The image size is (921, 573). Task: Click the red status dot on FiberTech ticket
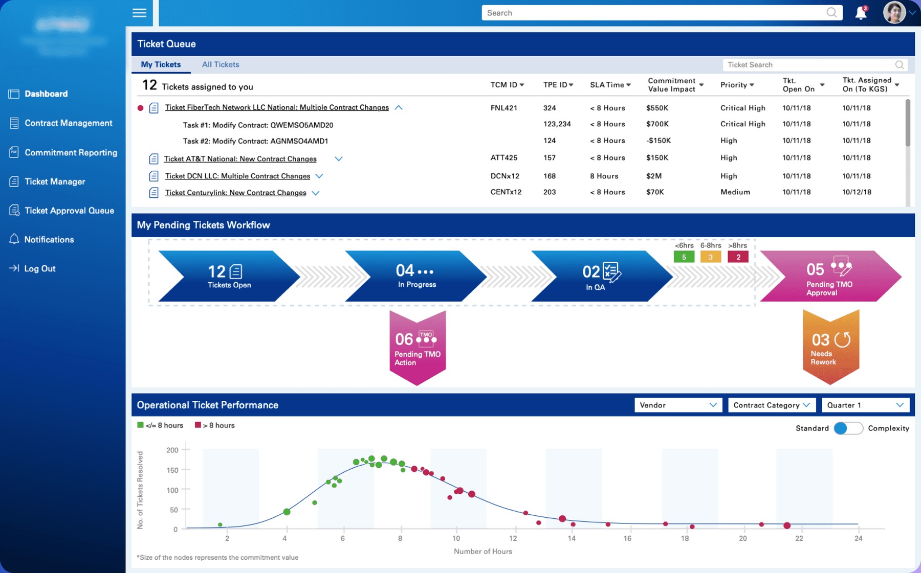(x=140, y=108)
